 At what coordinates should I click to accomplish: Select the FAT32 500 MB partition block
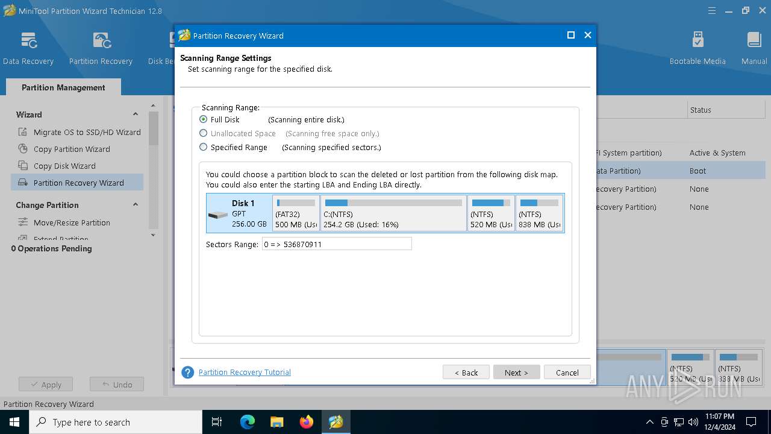[296, 213]
